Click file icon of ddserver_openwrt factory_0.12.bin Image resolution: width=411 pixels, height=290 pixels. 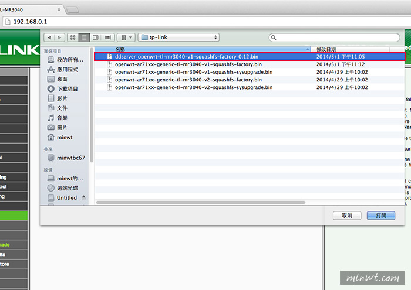click(x=110, y=56)
